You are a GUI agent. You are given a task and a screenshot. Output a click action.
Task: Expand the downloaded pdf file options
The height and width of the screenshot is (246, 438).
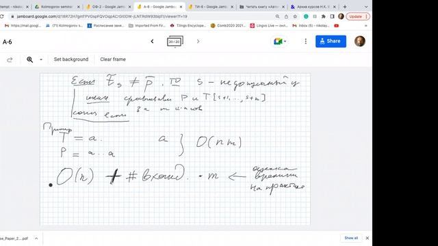36,238
